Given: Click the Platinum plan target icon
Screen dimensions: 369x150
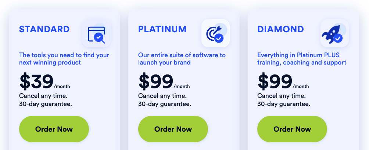Looking at the screenshot, I should pos(215,34).
